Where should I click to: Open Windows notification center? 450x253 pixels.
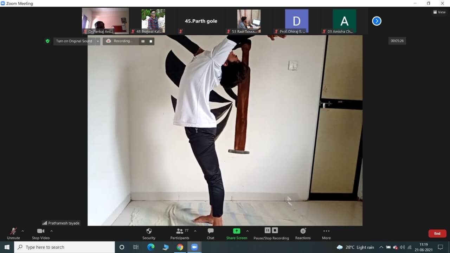pos(441,247)
